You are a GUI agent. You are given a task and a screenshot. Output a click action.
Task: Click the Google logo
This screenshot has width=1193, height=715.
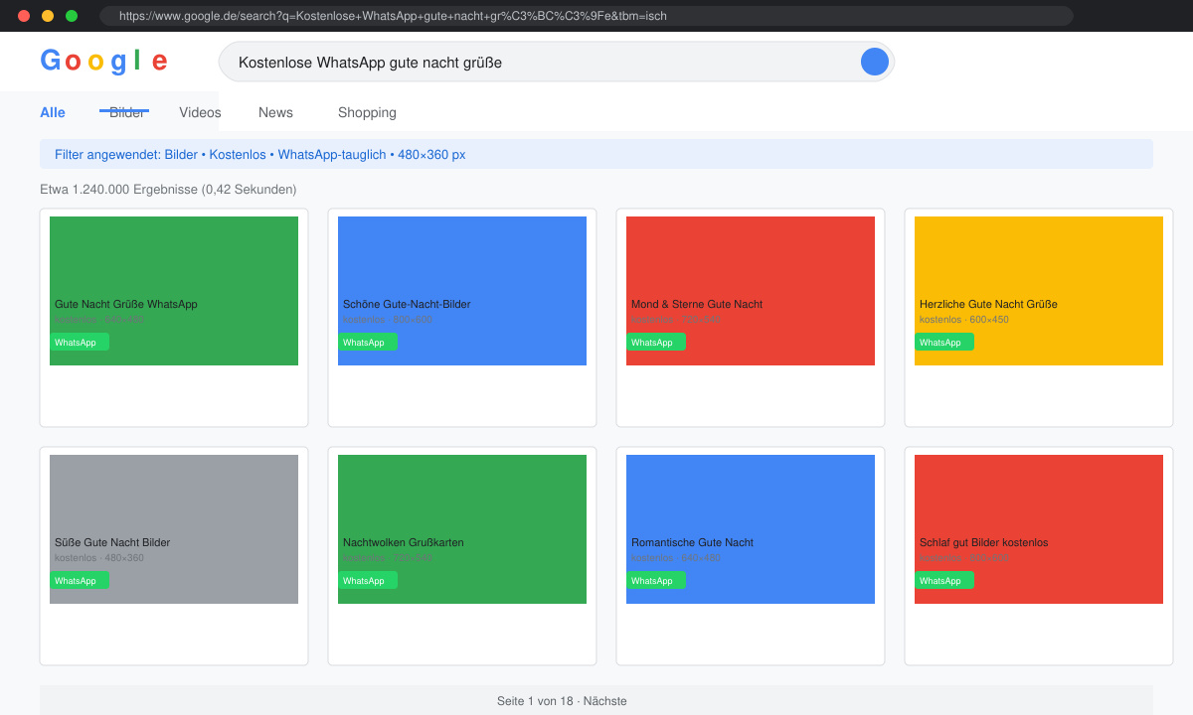(x=103, y=62)
